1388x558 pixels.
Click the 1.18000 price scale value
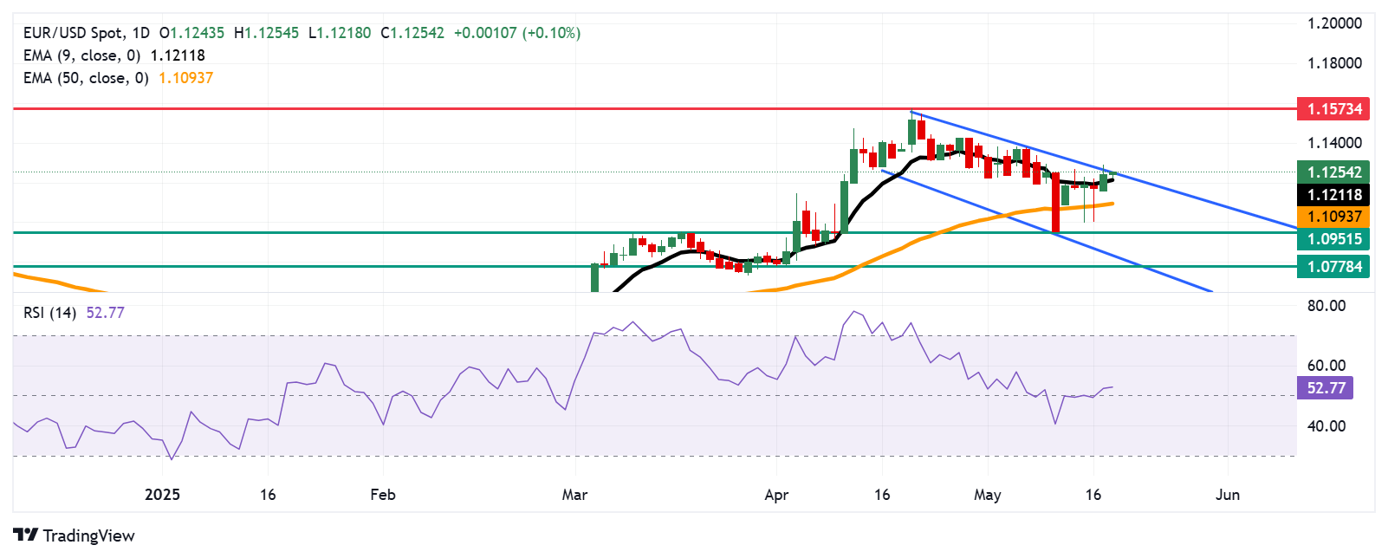(x=1334, y=63)
